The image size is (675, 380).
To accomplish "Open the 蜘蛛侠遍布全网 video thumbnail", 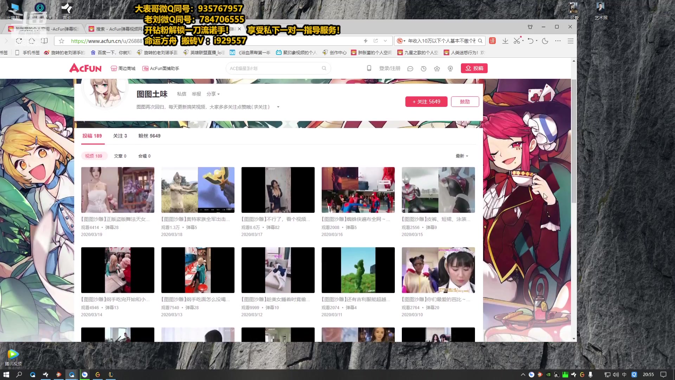I will (x=358, y=190).
